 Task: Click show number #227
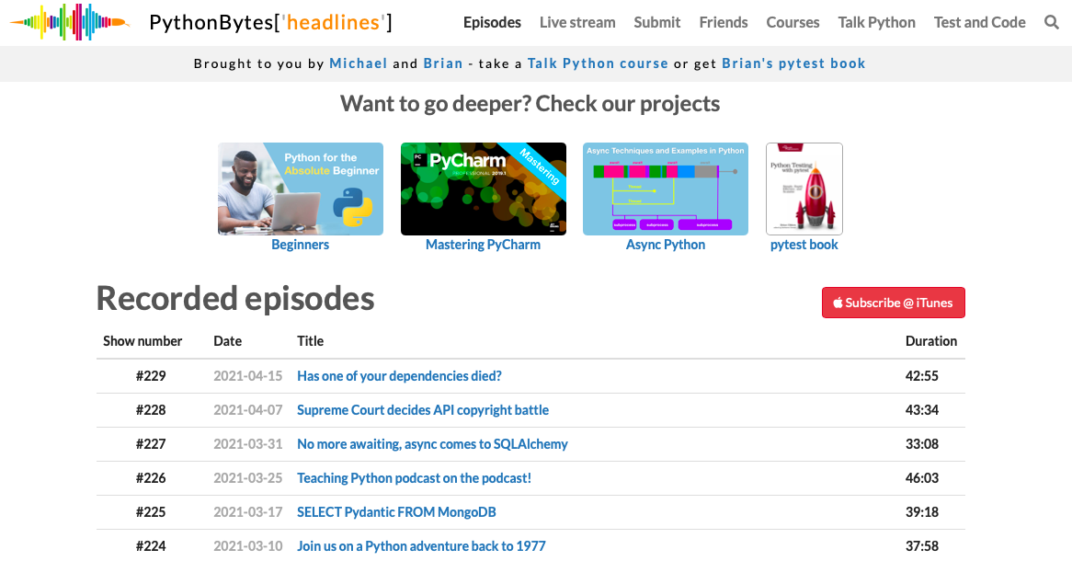click(151, 444)
